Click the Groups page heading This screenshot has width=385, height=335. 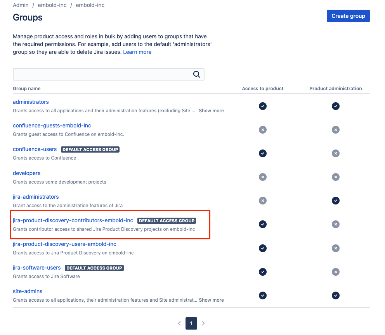coord(28,18)
